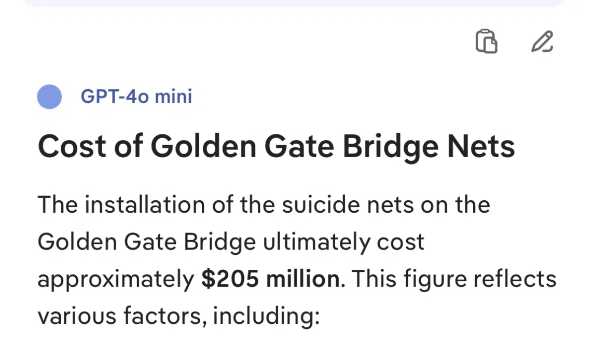This screenshot has width=607, height=344.
Task: Click the phrase "various factors, including:"
Action: tap(178, 315)
